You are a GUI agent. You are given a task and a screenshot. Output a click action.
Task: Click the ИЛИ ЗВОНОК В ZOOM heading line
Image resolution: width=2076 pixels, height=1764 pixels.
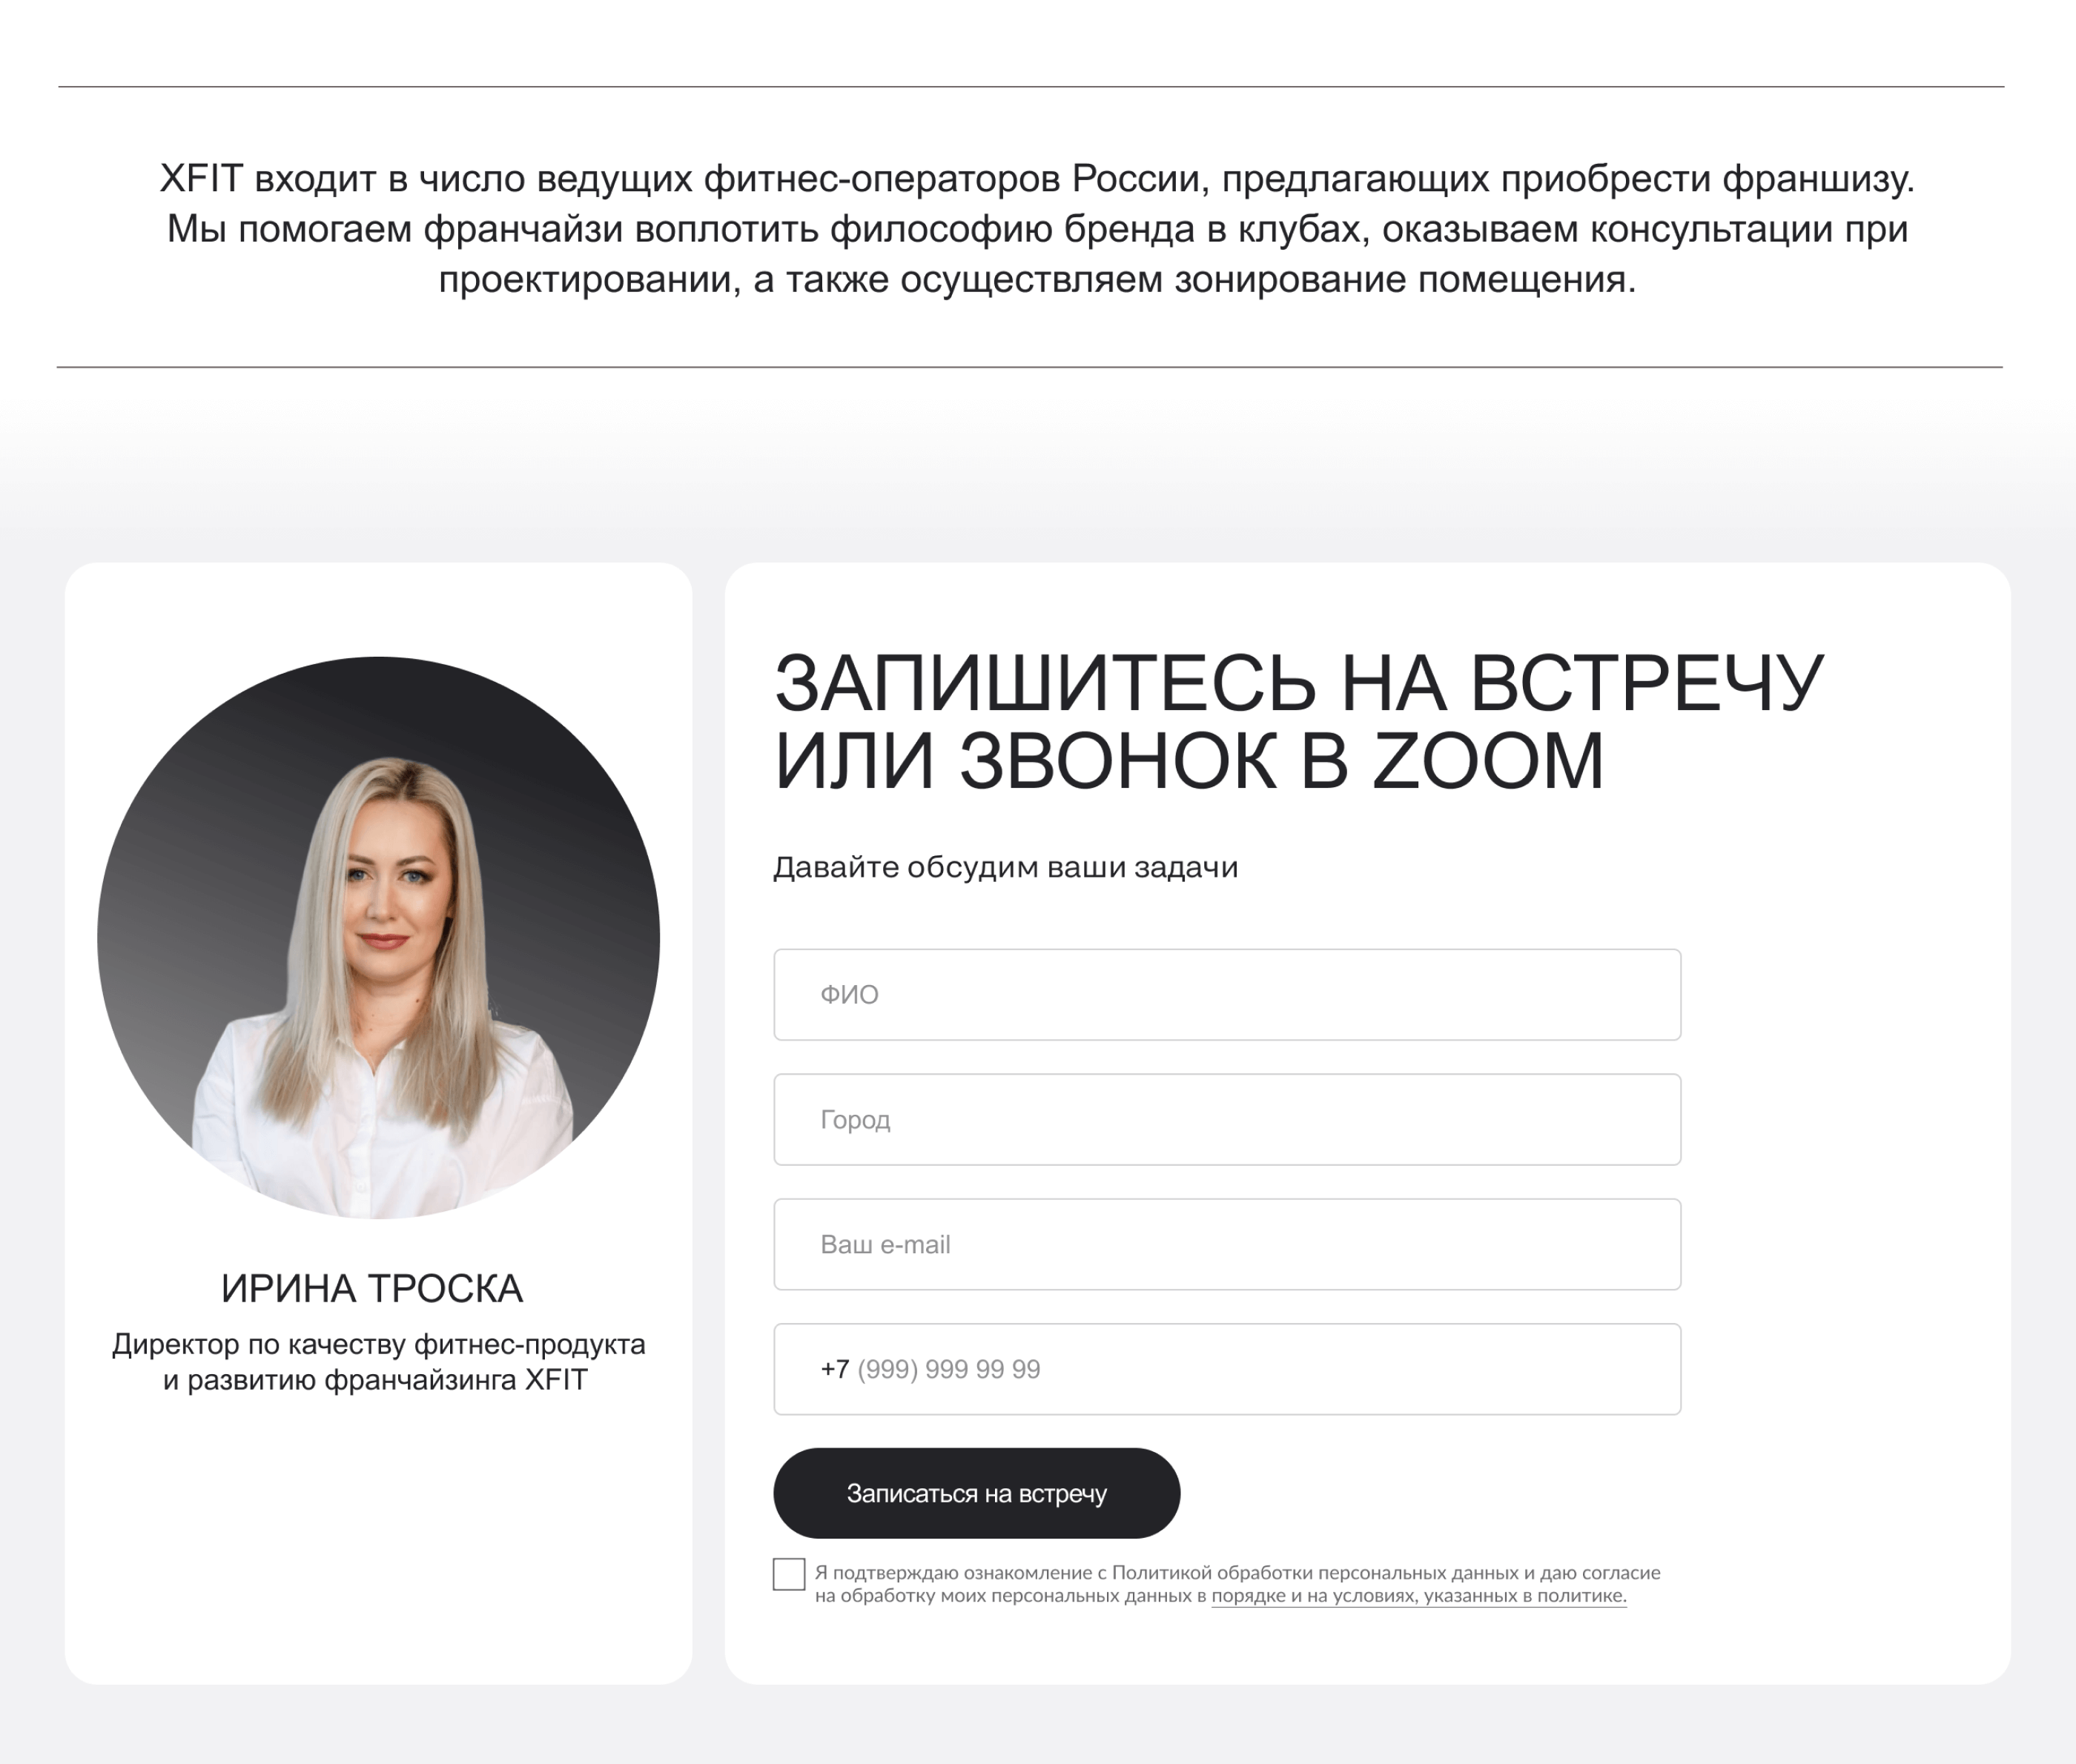point(1189,761)
